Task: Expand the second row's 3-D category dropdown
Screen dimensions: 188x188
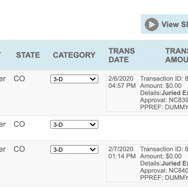Action: pos(74,124)
